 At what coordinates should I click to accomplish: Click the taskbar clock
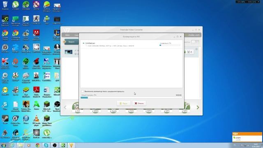coord(256,145)
